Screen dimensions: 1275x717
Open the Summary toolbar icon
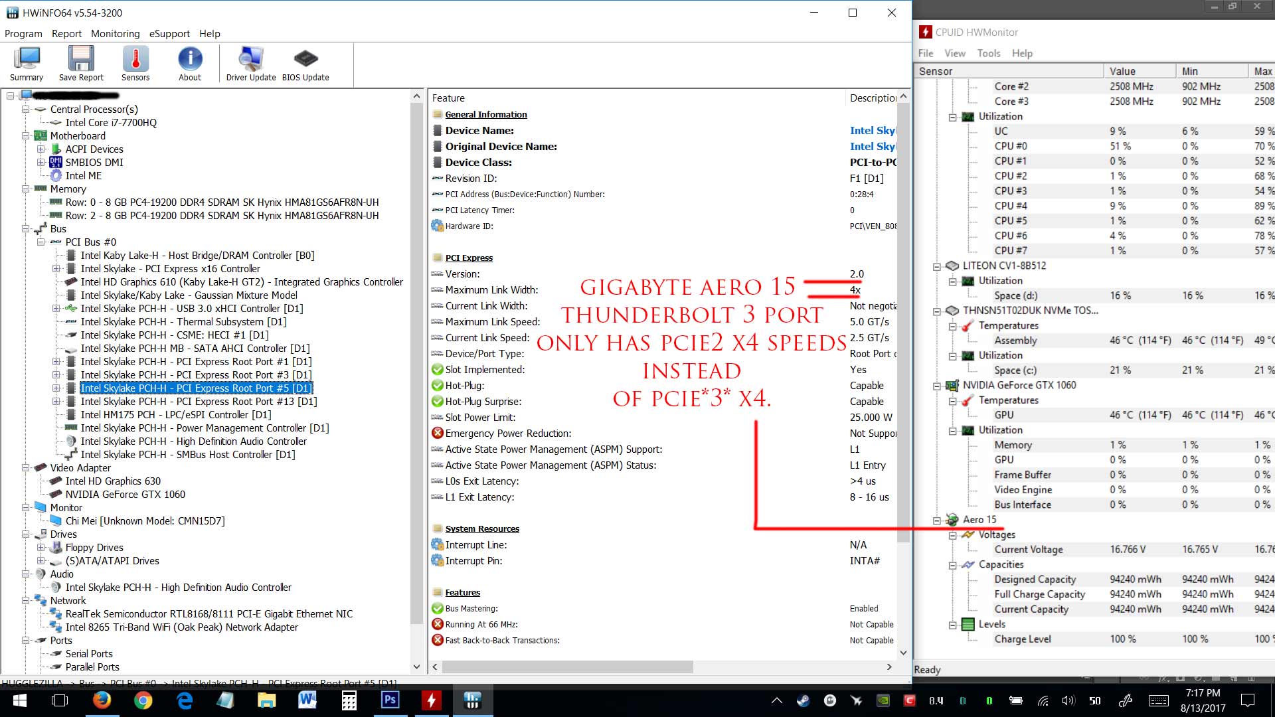[x=27, y=64]
